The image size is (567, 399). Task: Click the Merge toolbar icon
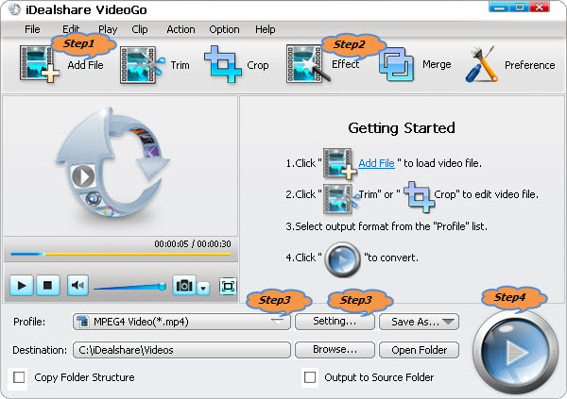click(396, 64)
